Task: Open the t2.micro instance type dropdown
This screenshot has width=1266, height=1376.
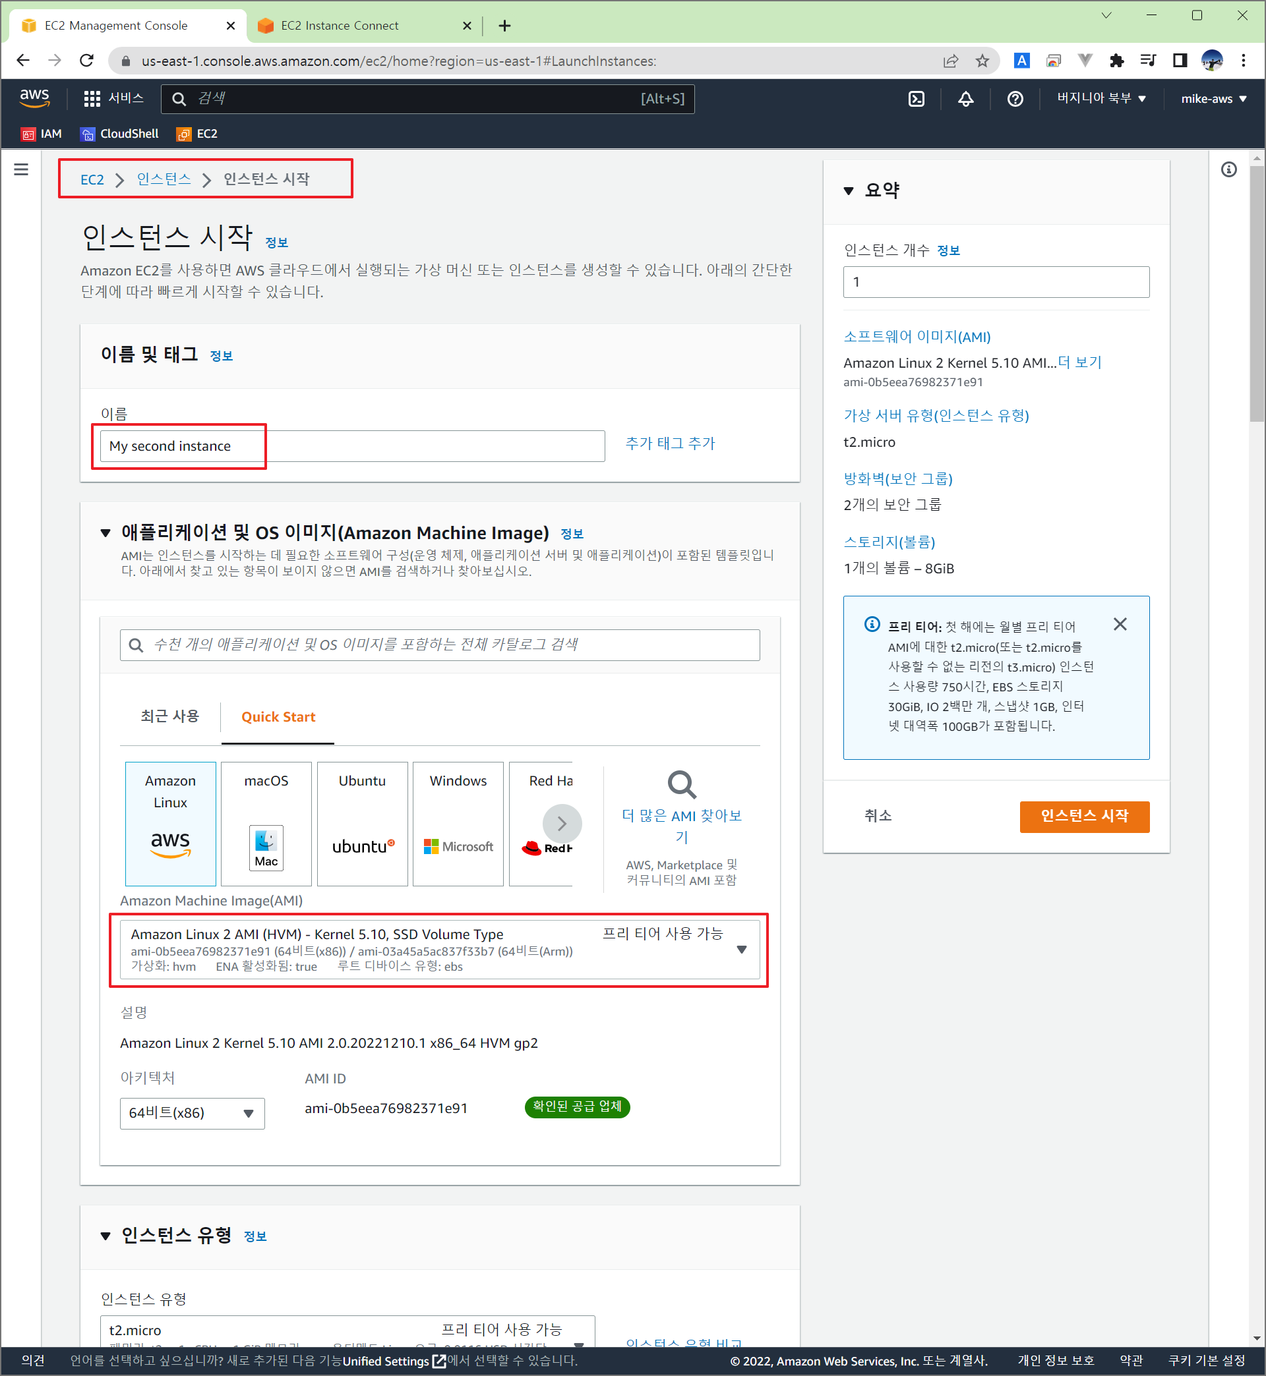Action: click(347, 1331)
